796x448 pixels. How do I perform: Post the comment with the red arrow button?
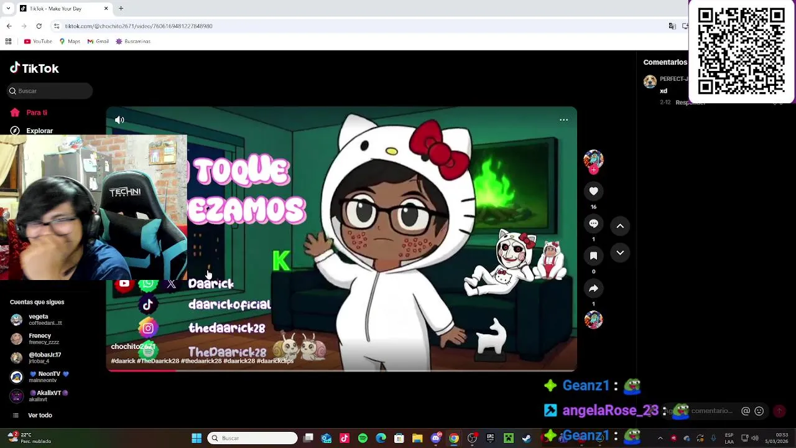(x=779, y=411)
